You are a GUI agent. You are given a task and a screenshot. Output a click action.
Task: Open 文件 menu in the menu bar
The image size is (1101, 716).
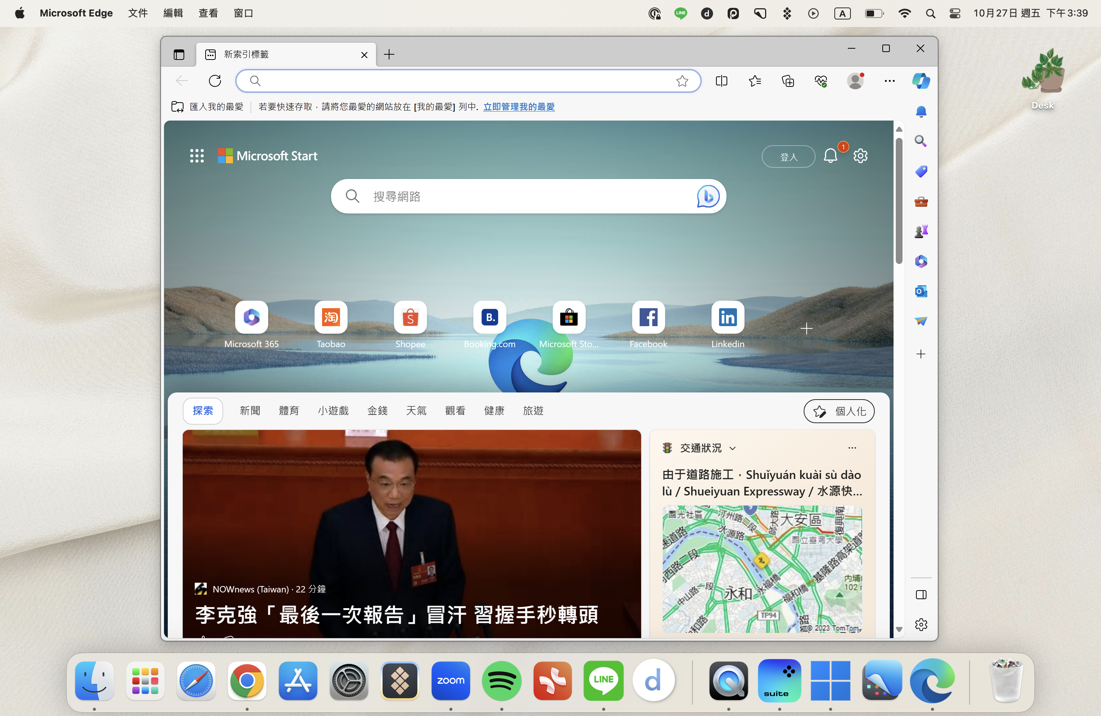[x=138, y=13]
